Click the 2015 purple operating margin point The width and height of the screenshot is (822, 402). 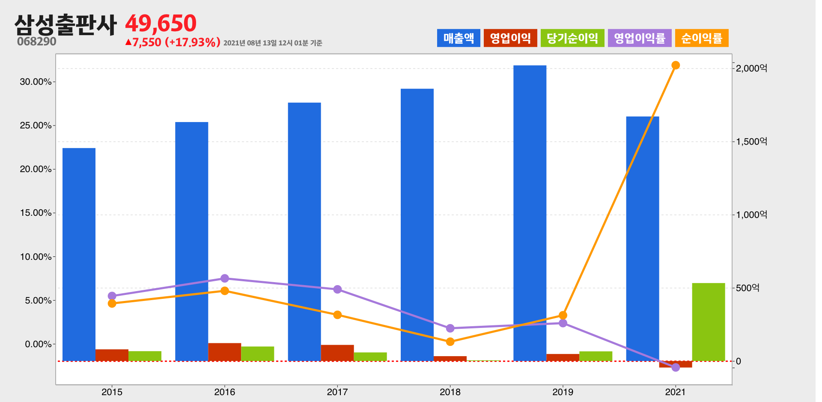pos(112,296)
